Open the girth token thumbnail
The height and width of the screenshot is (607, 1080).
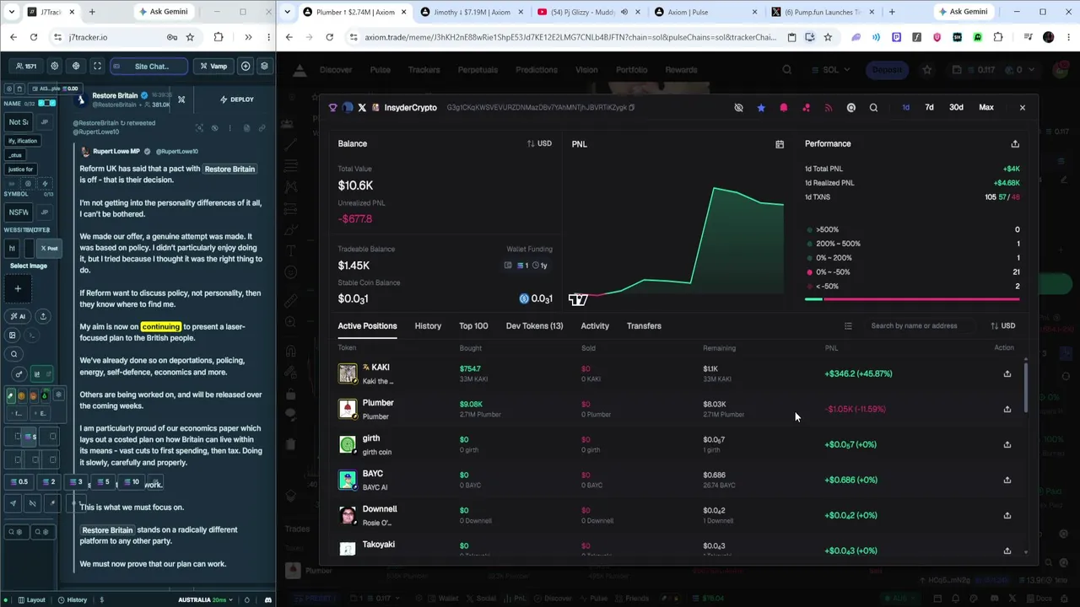tap(348, 444)
